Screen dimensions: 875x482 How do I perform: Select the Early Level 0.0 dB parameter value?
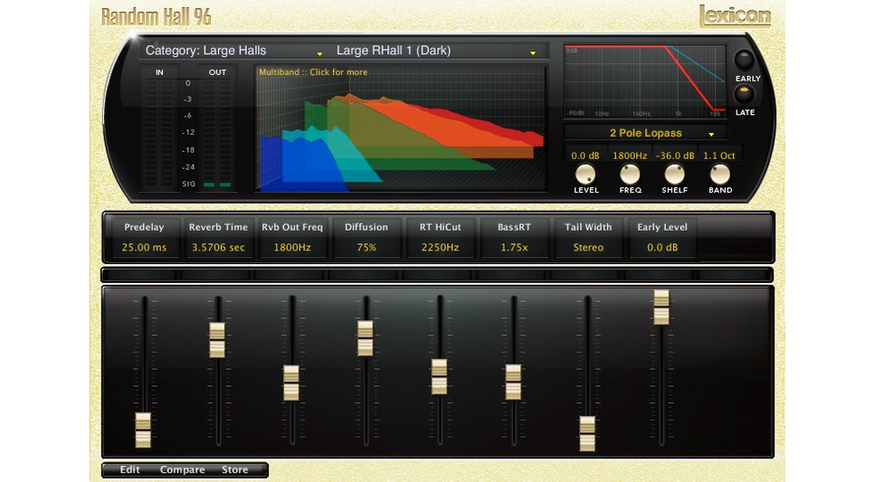tap(662, 247)
